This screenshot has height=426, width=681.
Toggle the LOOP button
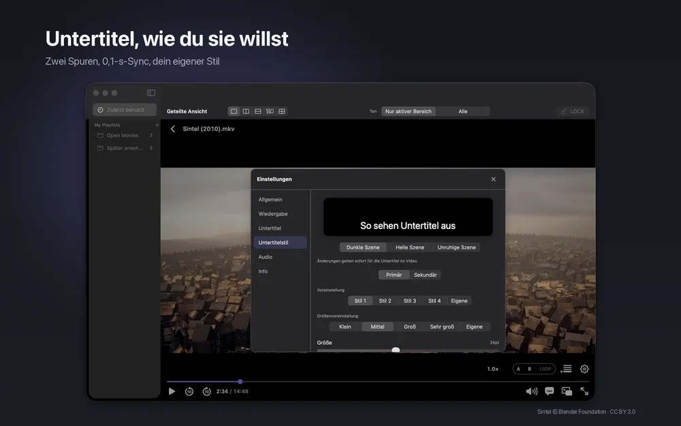coord(545,369)
